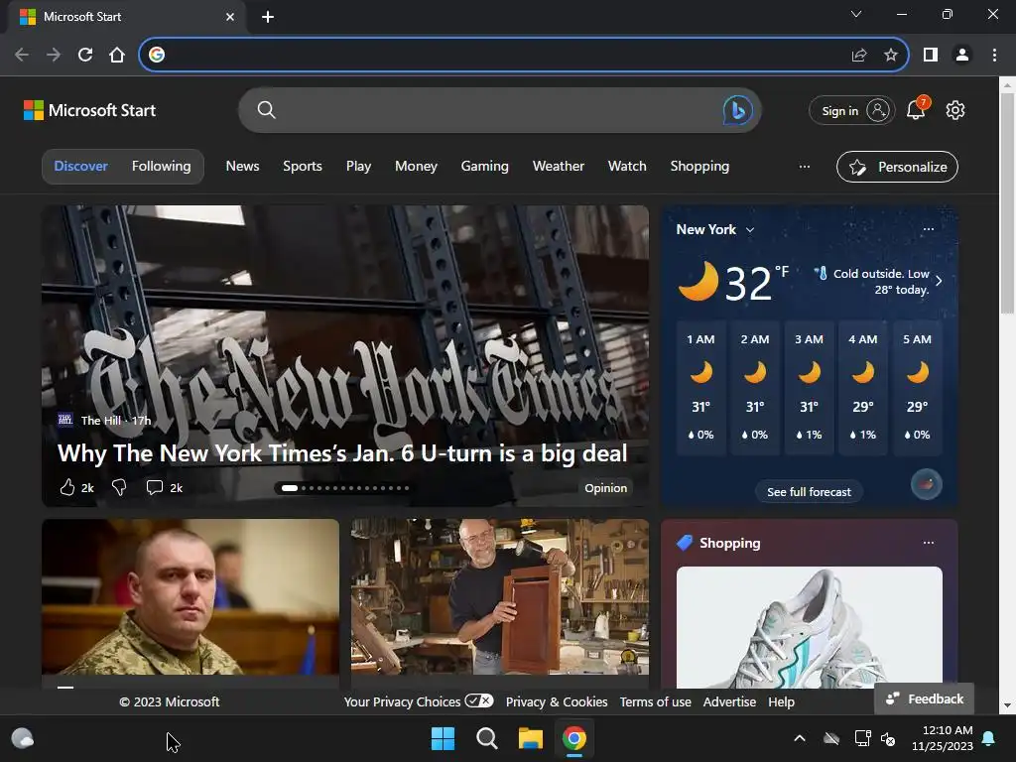Open weather card more options menu
1016x762 pixels.
pyautogui.click(x=929, y=229)
